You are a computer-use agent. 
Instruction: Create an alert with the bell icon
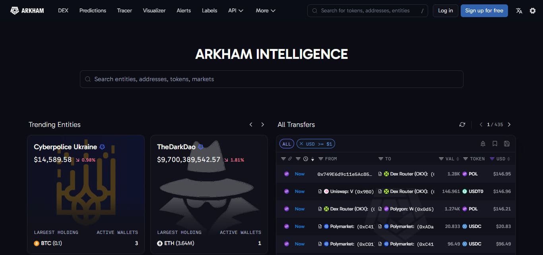pos(483,144)
